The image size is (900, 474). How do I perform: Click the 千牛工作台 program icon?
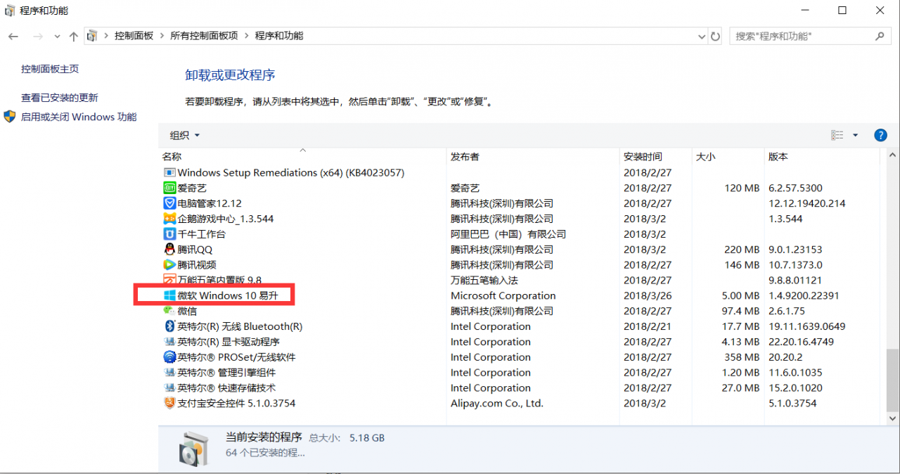click(169, 234)
